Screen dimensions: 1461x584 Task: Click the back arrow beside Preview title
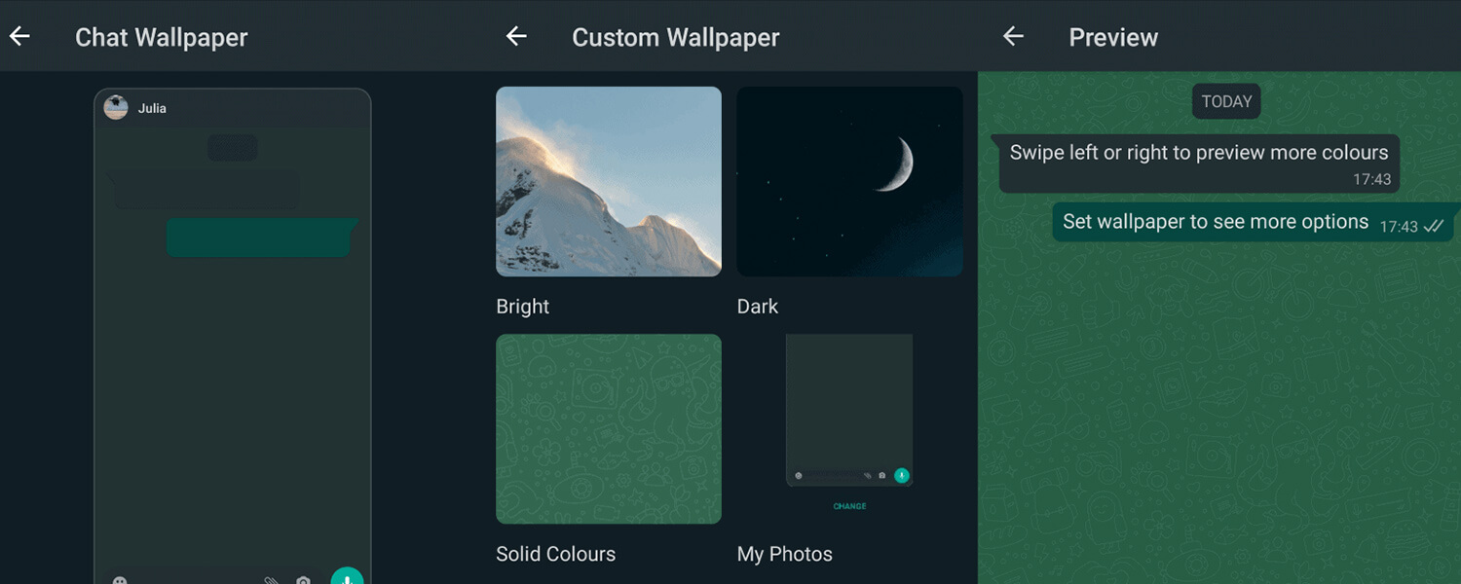click(1013, 36)
